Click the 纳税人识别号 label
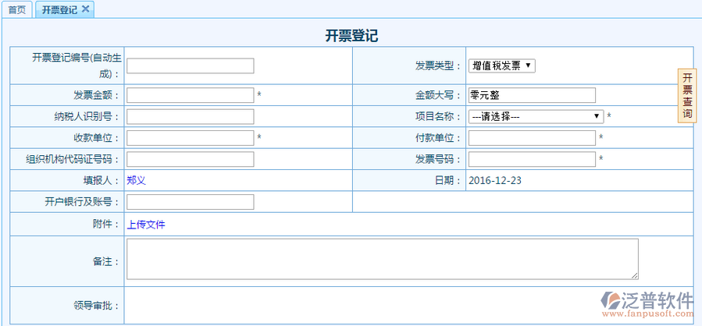The height and width of the screenshot is (326, 702). pos(87,117)
